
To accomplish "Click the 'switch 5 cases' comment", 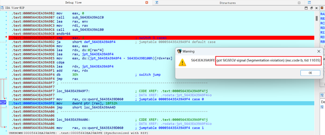I will (x=153, y=38).
